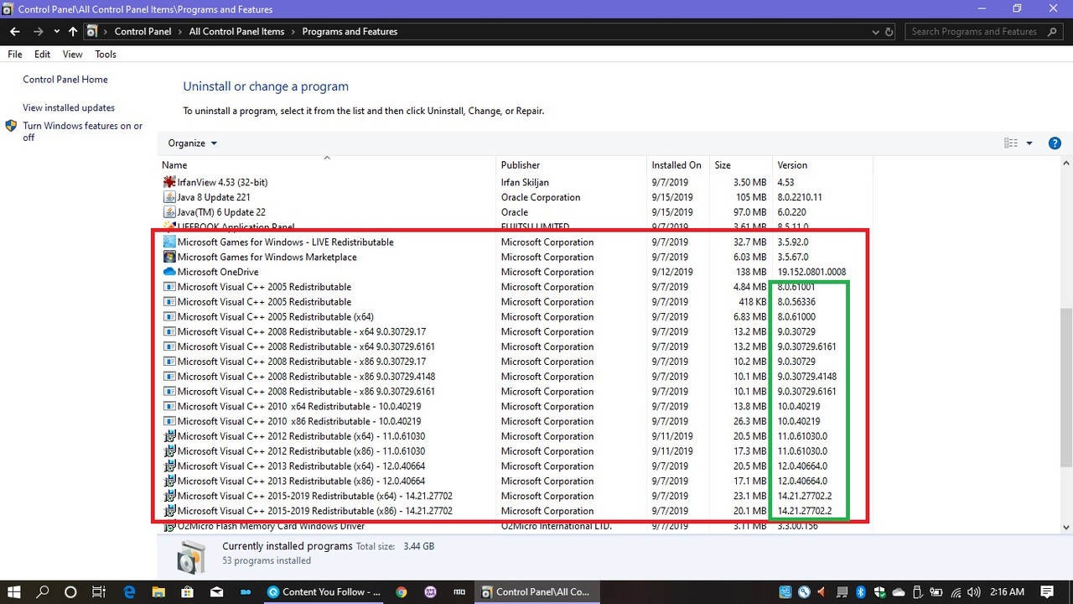
Task: Open the More view options arrow
Action: point(1029,143)
